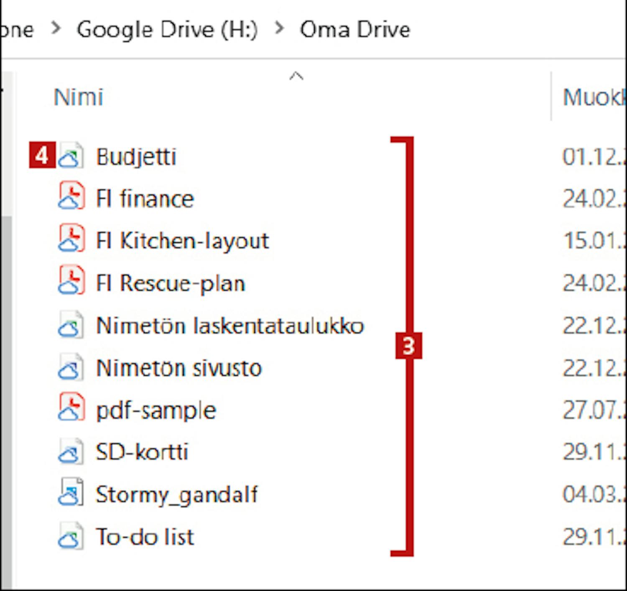Expand breadcrumb chevron before Google Drive (H:)
This screenshot has width=627, height=591.
click(x=56, y=28)
